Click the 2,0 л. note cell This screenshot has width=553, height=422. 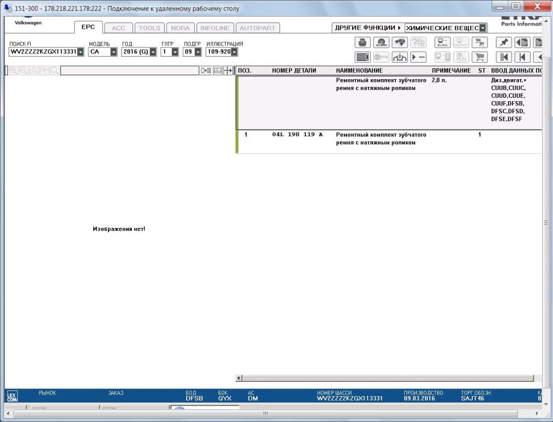coord(439,80)
